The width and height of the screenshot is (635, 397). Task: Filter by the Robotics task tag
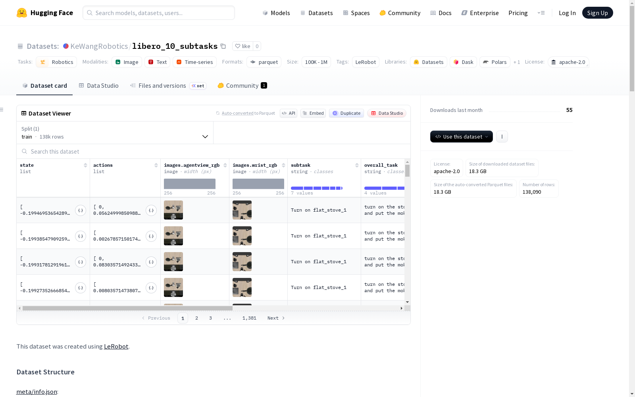[x=56, y=62]
